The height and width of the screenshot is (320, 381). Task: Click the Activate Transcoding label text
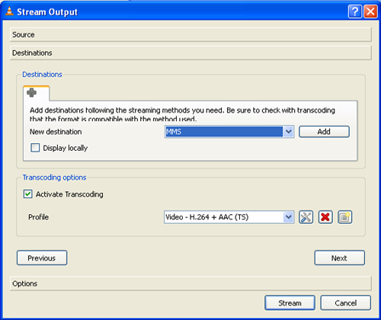click(69, 194)
